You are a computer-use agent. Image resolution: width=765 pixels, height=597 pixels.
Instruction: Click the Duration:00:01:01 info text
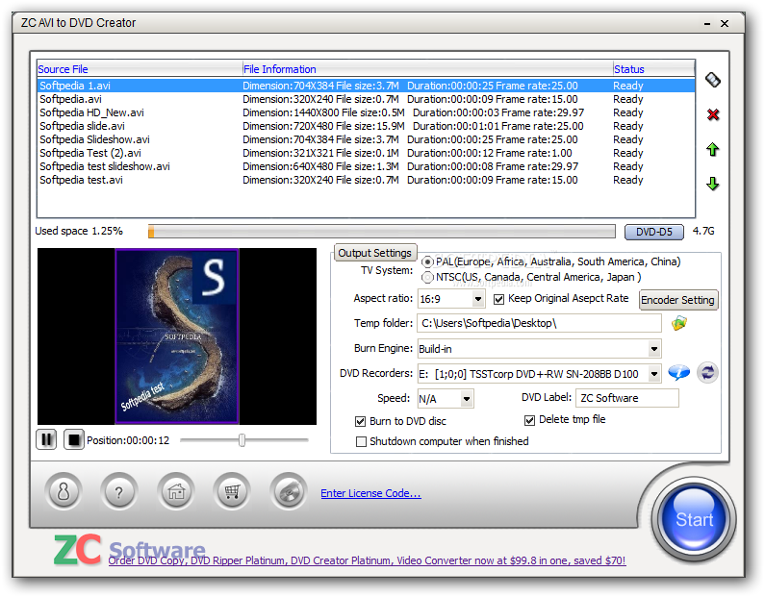tap(456, 126)
